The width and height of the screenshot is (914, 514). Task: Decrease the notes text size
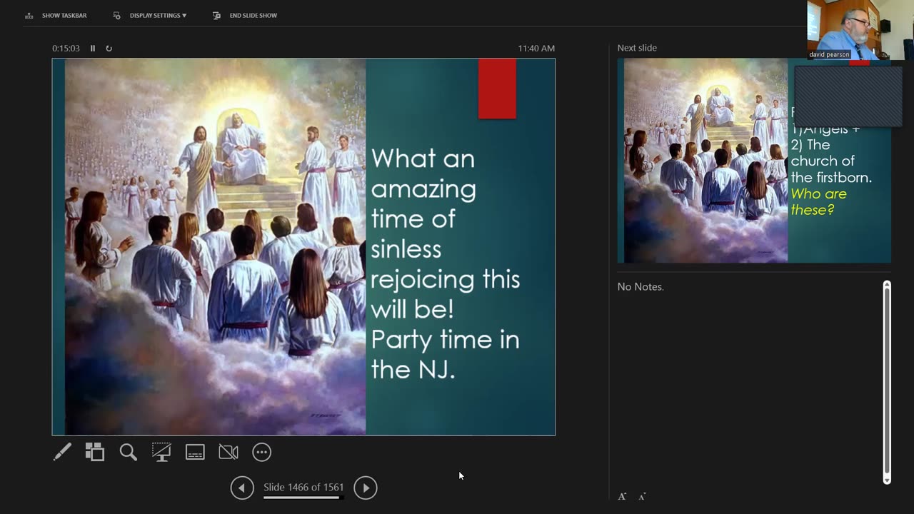(x=642, y=496)
